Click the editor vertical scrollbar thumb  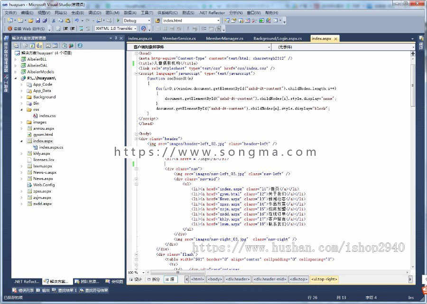coord(413,85)
